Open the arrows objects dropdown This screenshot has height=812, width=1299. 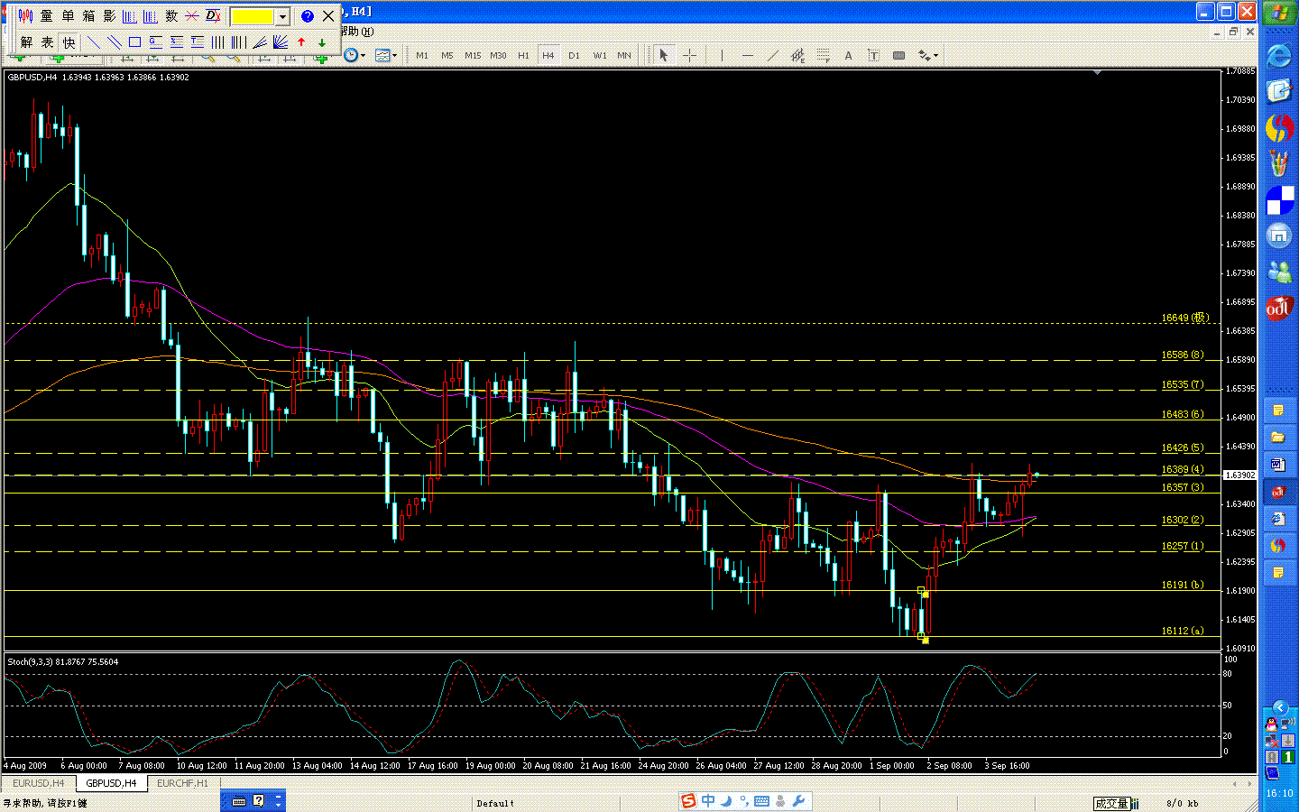[928, 56]
